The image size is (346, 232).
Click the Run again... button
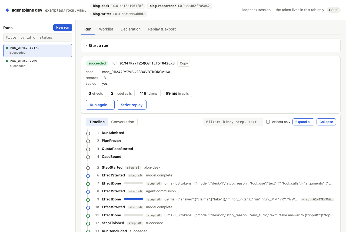click(x=100, y=105)
